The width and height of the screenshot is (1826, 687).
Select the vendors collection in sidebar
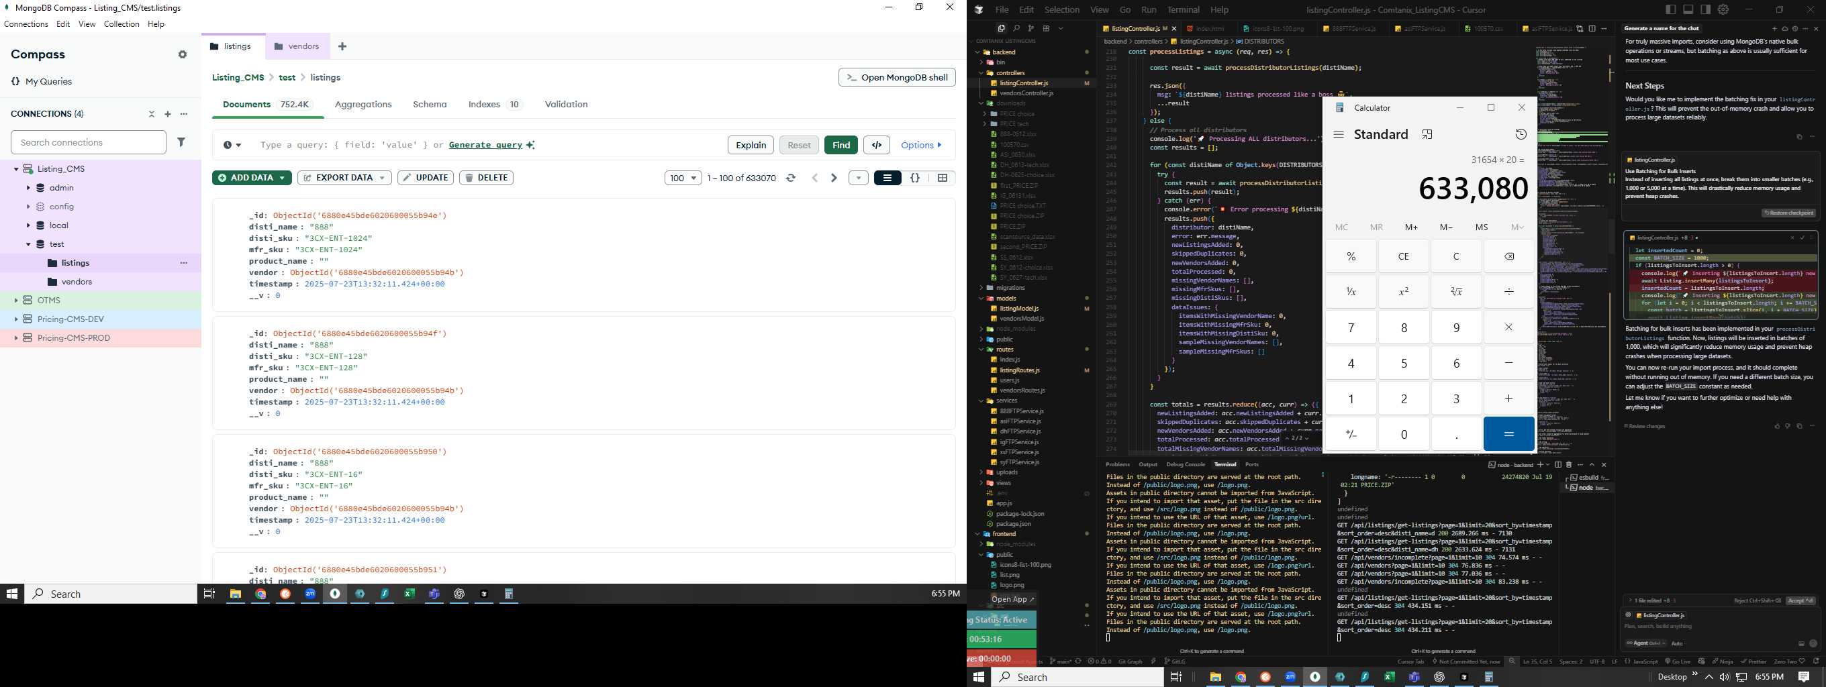tap(77, 282)
